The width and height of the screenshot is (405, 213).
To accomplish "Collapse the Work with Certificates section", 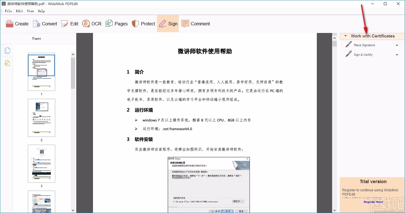I will pos(345,36).
